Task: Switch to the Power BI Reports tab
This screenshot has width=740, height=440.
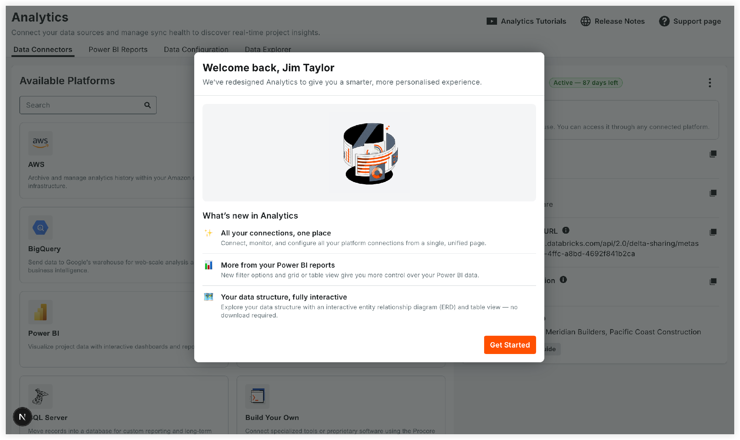Action: (118, 49)
